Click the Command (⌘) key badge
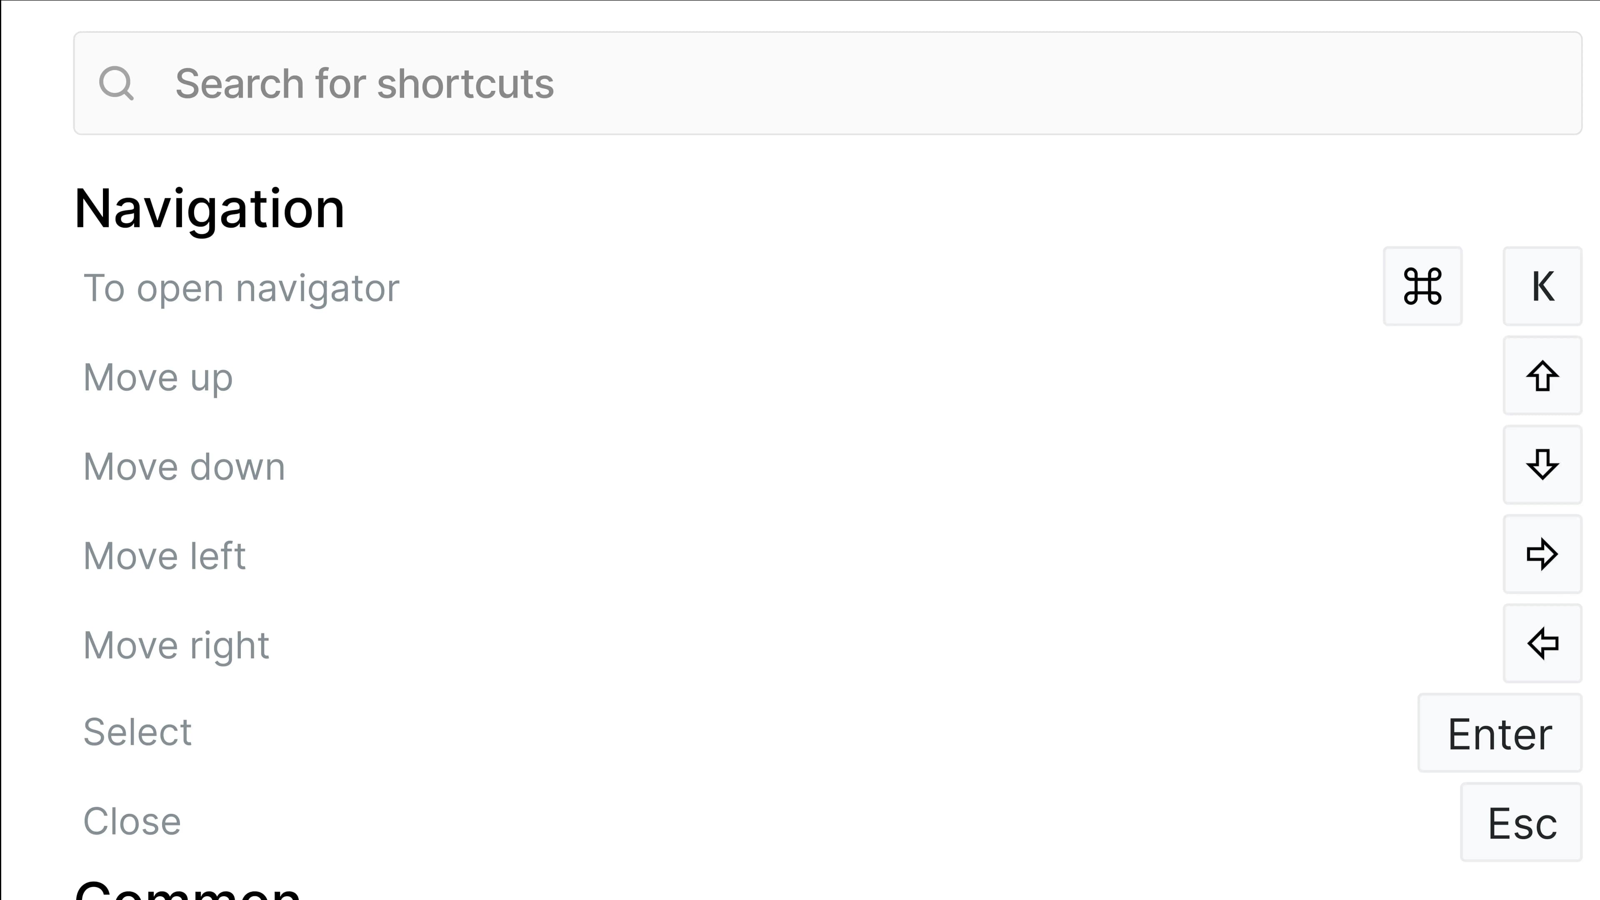The height and width of the screenshot is (900, 1600). (1423, 286)
